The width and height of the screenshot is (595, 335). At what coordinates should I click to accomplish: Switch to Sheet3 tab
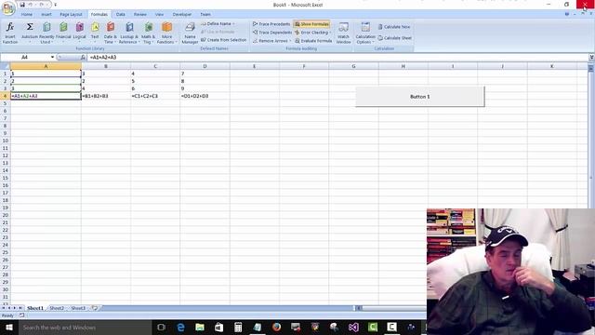(x=78, y=308)
